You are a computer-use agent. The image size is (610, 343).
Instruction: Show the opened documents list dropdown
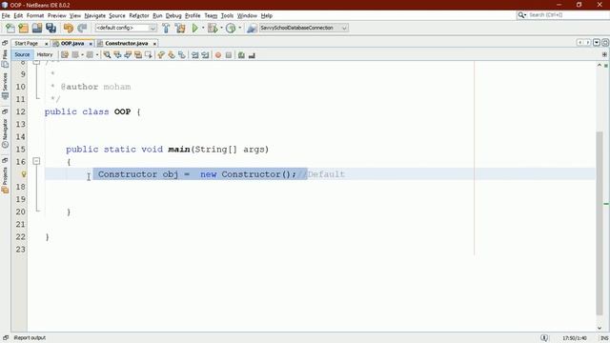(x=597, y=42)
